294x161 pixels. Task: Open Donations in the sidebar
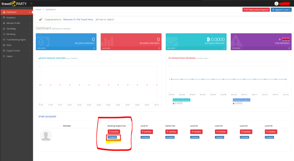[16, 18]
